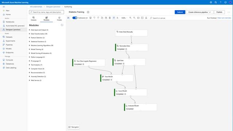Focus the module search box

47,12
